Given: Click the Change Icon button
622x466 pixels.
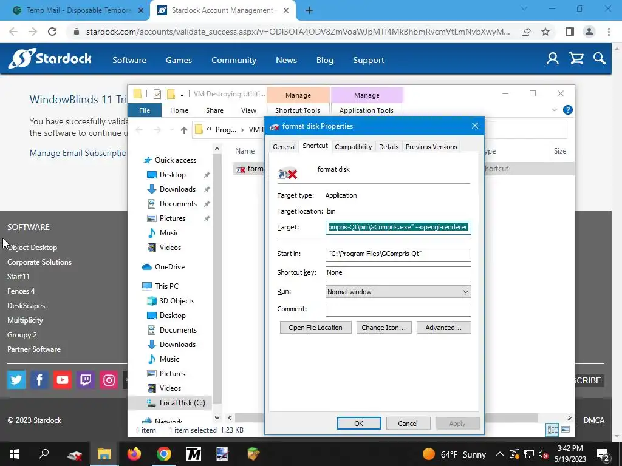Looking at the screenshot, I should (384, 327).
